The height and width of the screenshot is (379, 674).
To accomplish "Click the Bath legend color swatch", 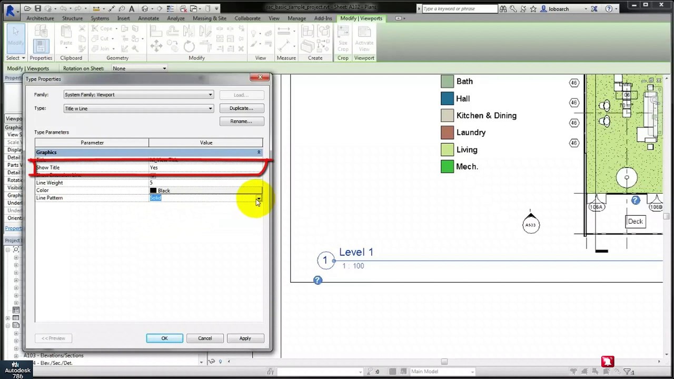I will coord(447,82).
